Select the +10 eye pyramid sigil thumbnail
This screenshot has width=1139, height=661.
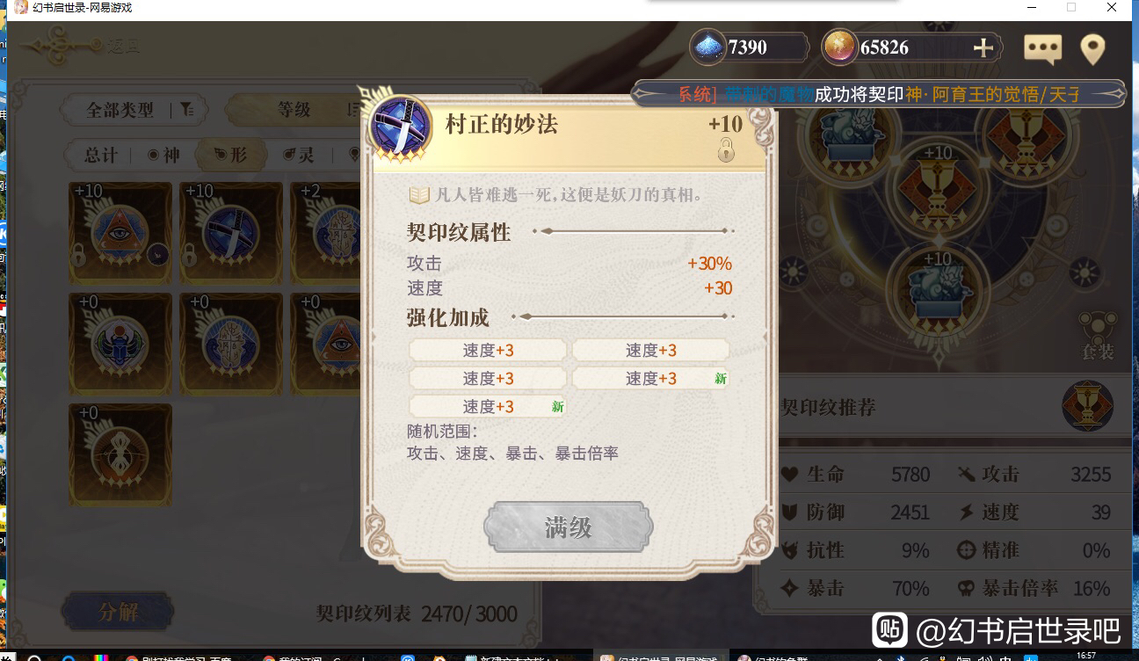click(120, 233)
